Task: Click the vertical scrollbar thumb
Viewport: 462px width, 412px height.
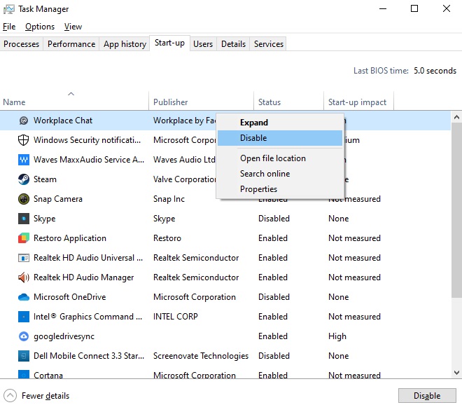Action: tap(456, 210)
